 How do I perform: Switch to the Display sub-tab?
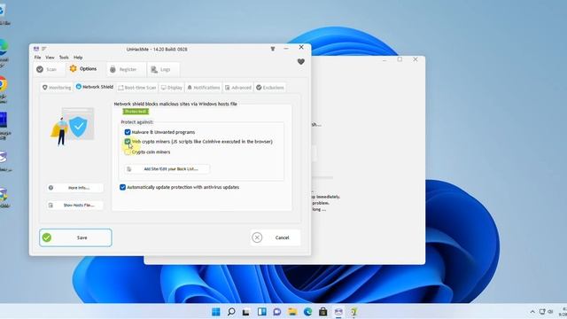pos(172,88)
